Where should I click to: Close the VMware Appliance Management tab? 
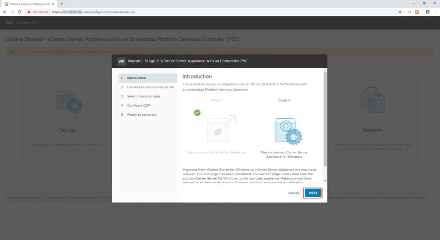[x=53, y=4]
